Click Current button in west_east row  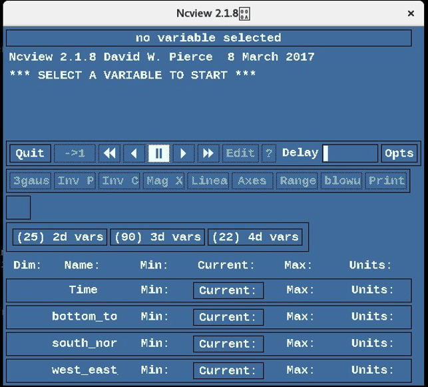[x=228, y=370]
